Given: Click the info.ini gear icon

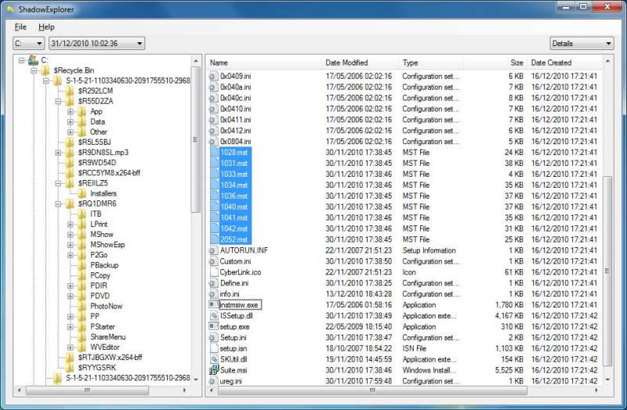Looking at the screenshot, I should [x=214, y=294].
